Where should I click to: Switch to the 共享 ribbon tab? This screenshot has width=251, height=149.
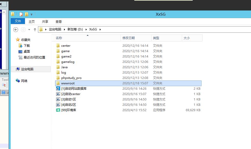coord(45,21)
